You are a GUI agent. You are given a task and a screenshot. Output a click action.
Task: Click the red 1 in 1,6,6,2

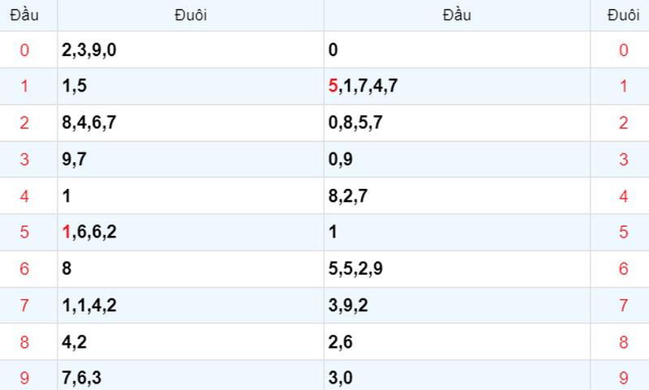pyautogui.click(x=67, y=232)
